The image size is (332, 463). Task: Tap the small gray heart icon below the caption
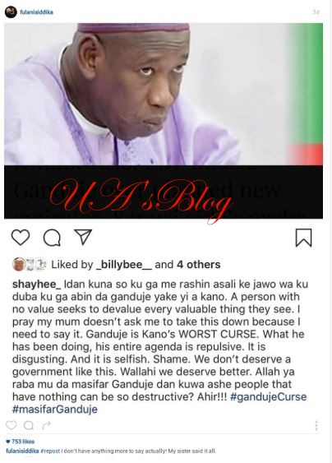pos(12,425)
